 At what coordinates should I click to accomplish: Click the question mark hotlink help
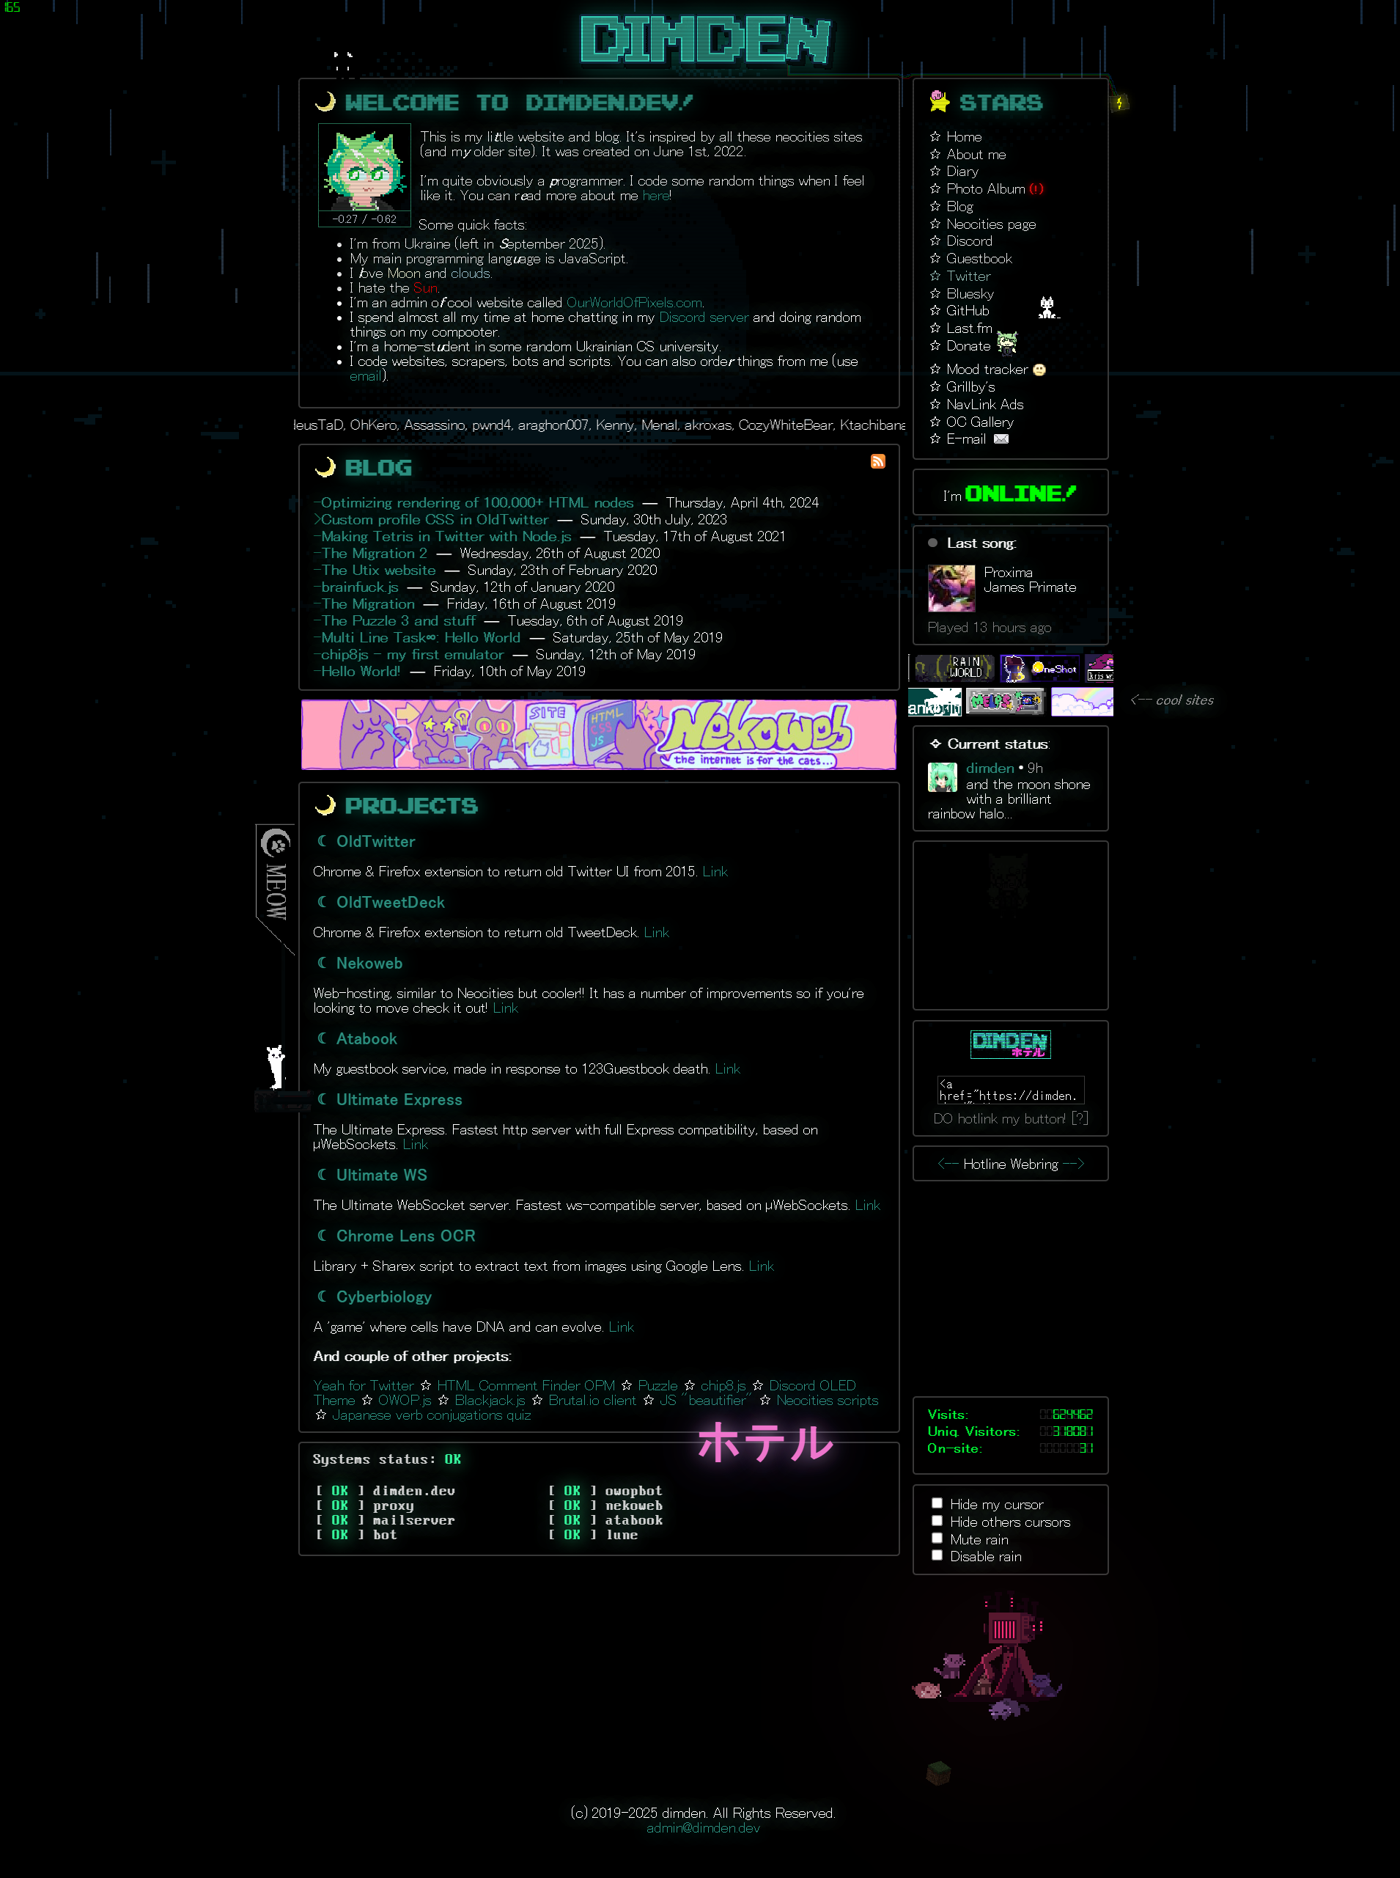(x=1079, y=1118)
